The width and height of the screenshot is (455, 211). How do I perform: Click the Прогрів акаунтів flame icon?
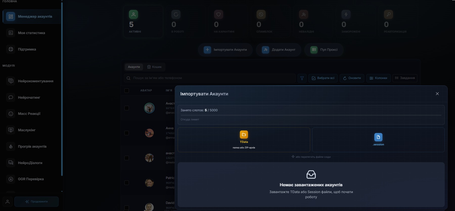pyautogui.click(x=11, y=146)
